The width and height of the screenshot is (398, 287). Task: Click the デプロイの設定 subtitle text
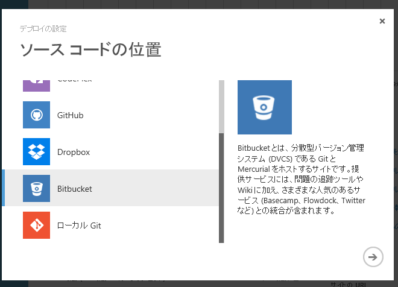click(x=43, y=28)
